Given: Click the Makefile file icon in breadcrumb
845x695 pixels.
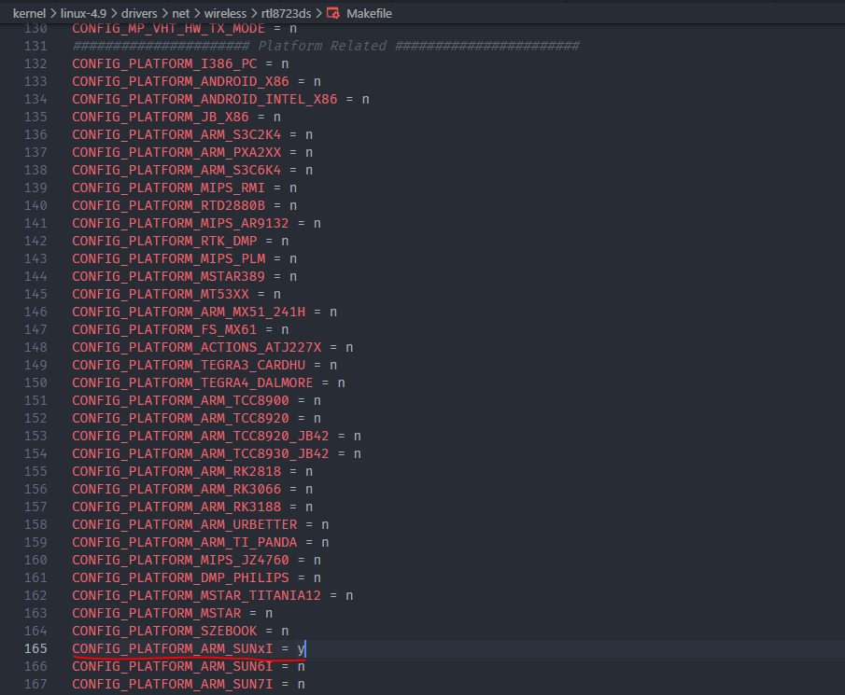Looking at the screenshot, I should click(332, 13).
